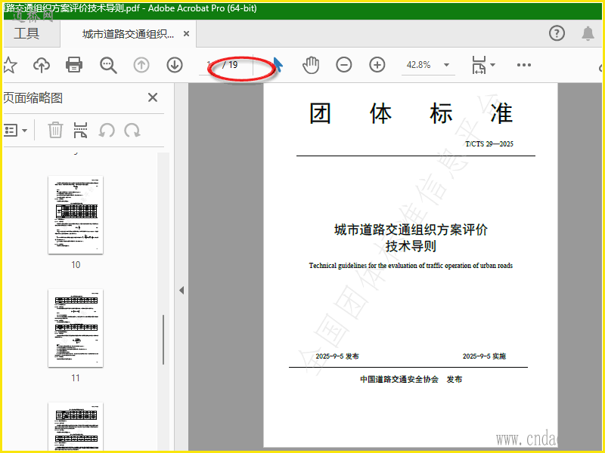Select page 10 thumbnail

coord(76,215)
